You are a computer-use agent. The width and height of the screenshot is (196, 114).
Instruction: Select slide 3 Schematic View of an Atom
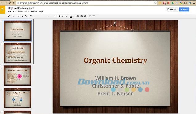(17, 76)
